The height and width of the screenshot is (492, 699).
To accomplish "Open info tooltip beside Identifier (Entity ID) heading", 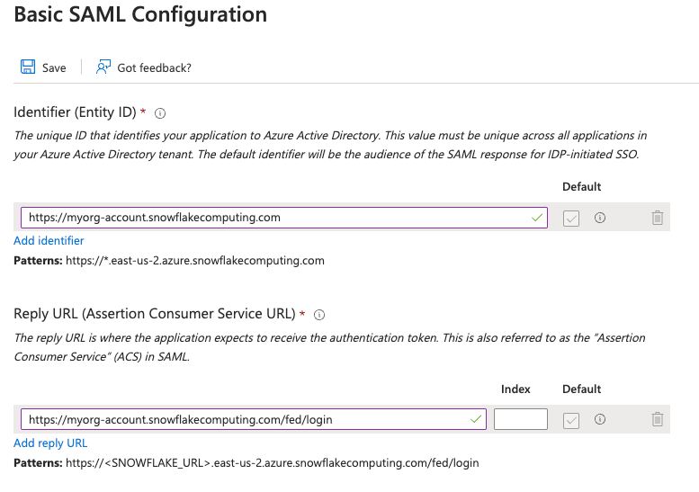I will (x=160, y=113).
